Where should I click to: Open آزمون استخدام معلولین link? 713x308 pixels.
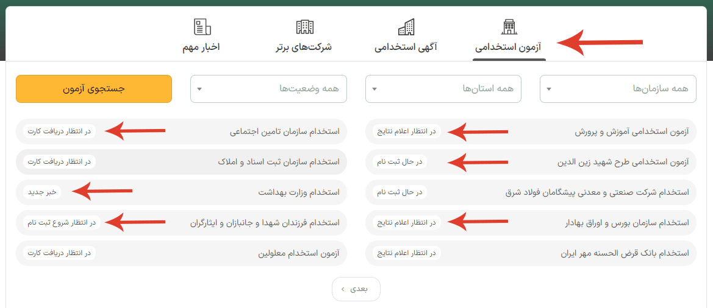[299, 253]
